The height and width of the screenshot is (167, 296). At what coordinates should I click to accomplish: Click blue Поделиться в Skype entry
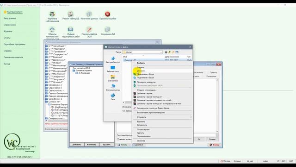145,77
